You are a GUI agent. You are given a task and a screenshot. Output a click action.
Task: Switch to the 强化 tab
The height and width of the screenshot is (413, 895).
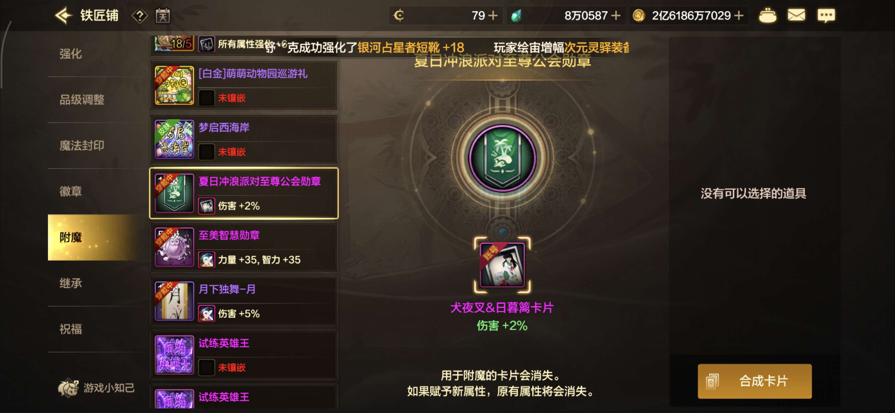[x=70, y=54]
